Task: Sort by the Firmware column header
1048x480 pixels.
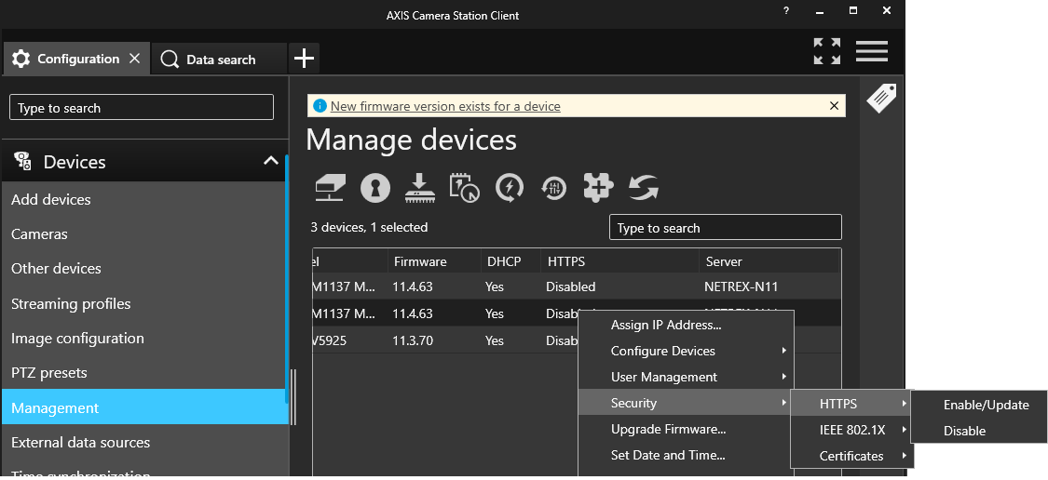Action: coord(434,261)
